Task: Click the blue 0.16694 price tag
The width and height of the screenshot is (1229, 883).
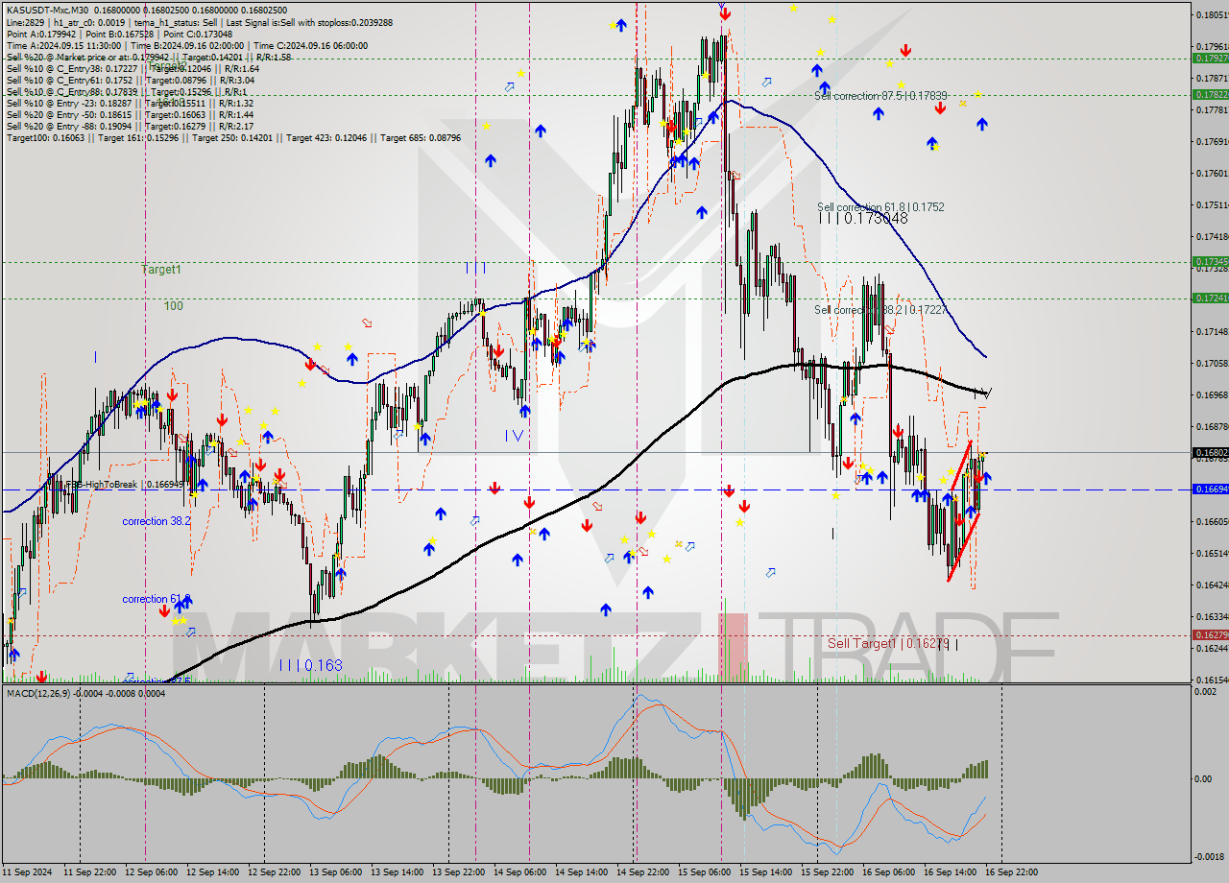Action: [1210, 489]
